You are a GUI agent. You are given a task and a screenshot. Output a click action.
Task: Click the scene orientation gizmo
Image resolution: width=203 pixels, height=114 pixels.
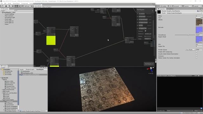[x=151, y=69]
